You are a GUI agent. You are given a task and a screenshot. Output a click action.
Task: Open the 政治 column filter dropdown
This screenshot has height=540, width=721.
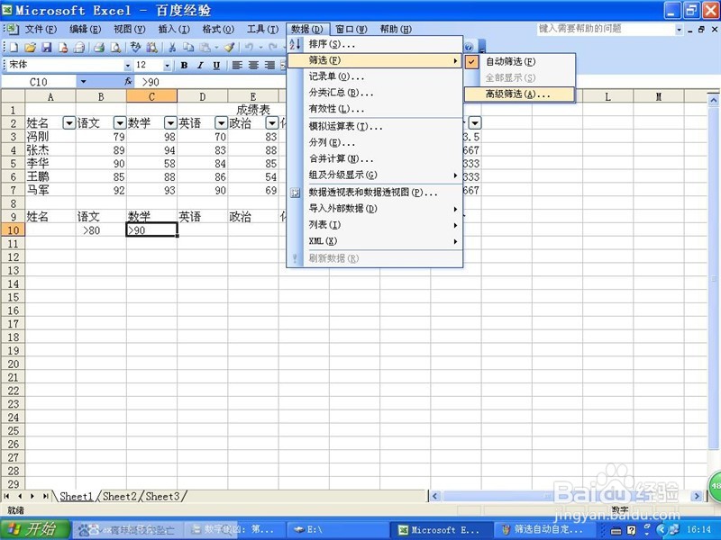click(272, 123)
